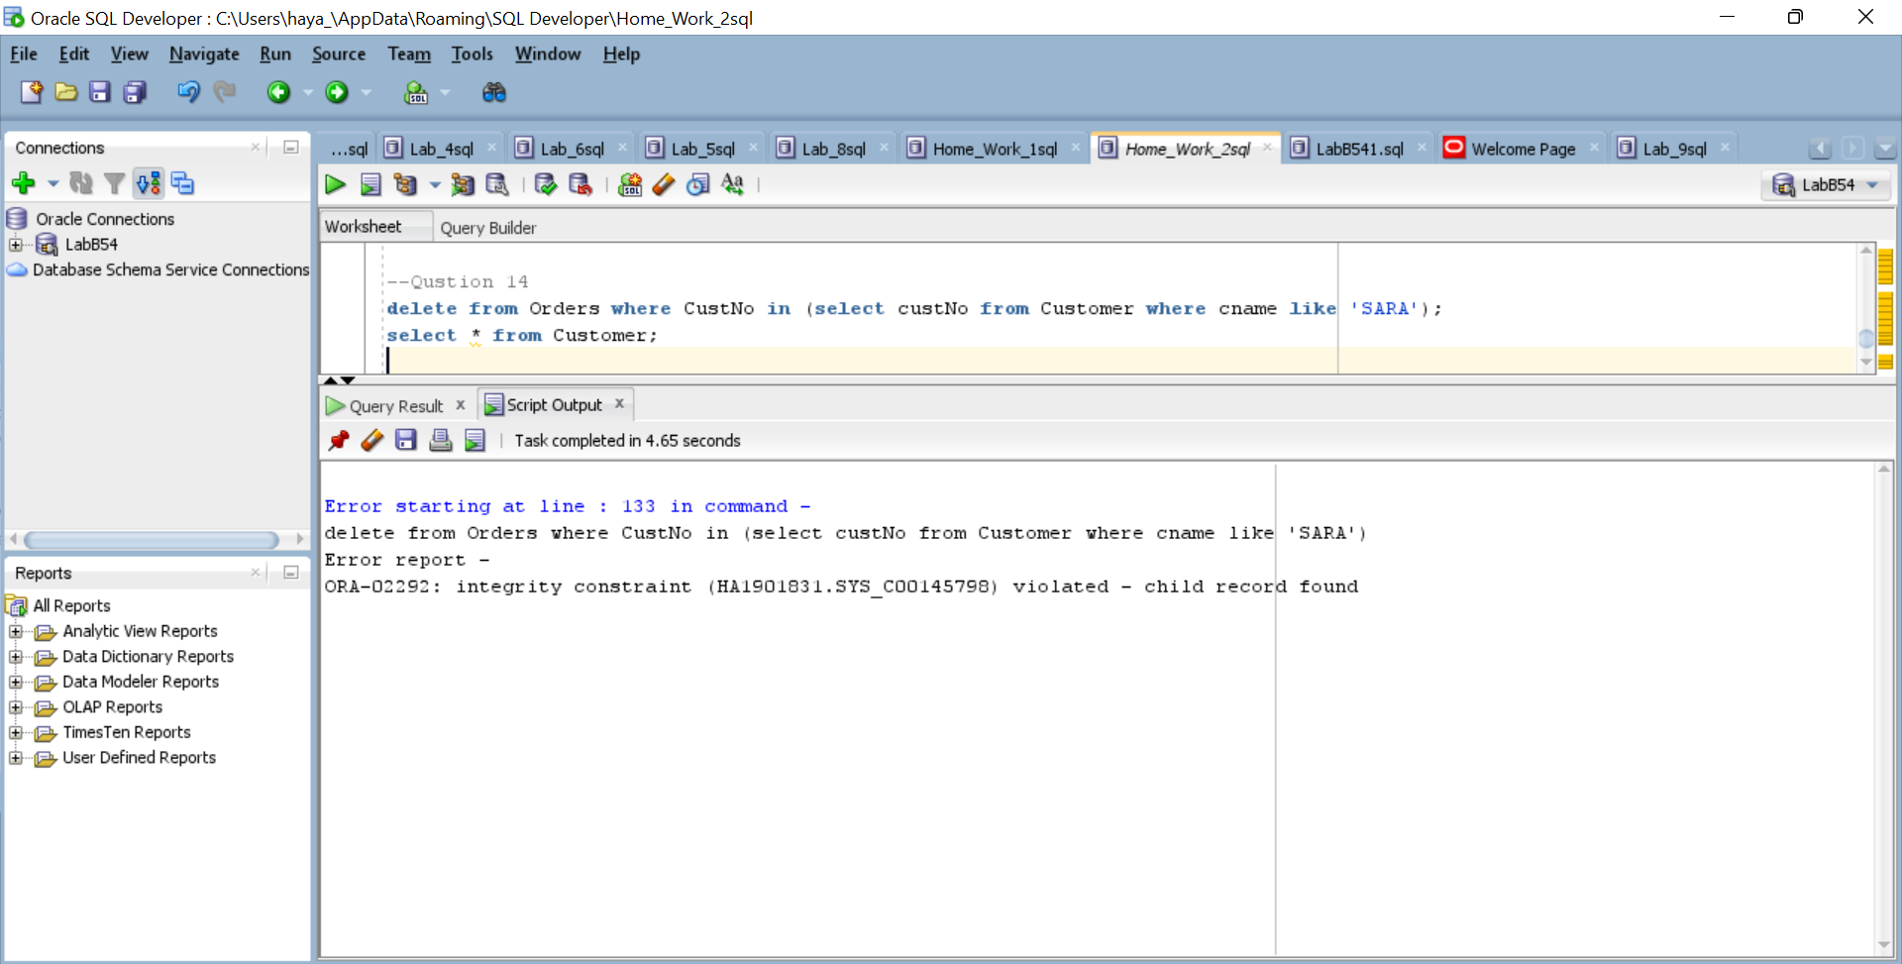The height and width of the screenshot is (964, 1902).
Task: Close the Script Output tab
Action: (619, 403)
